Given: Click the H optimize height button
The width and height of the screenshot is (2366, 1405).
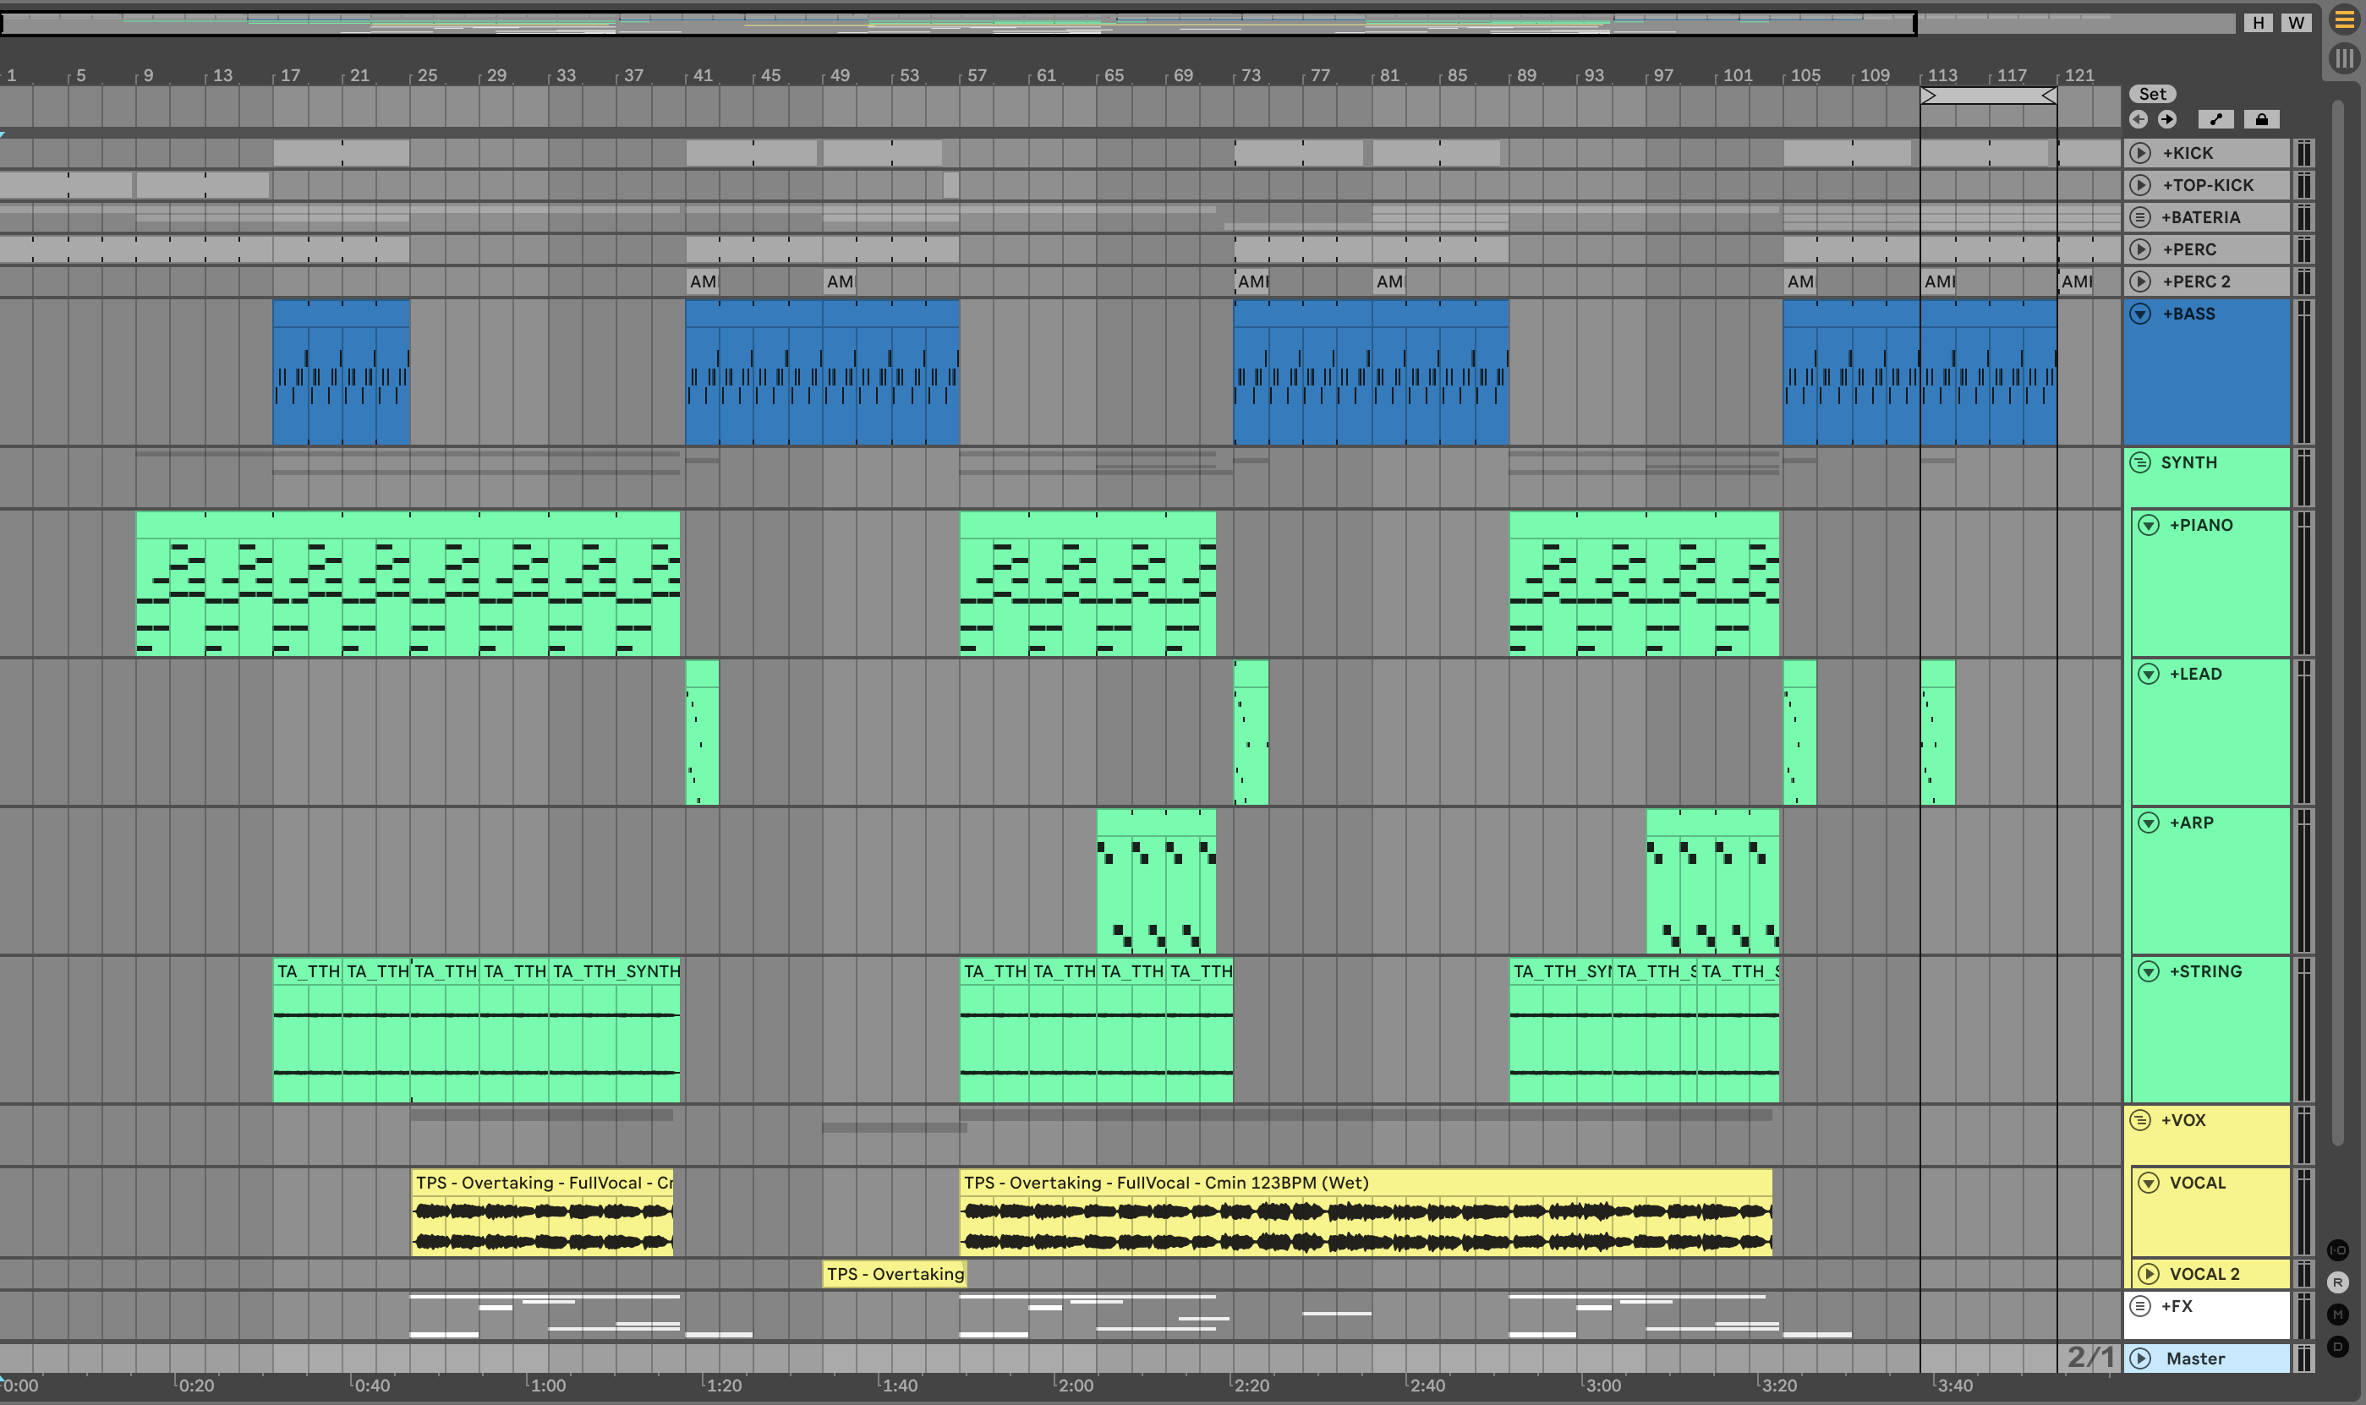Looking at the screenshot, I should (2259, 23).
